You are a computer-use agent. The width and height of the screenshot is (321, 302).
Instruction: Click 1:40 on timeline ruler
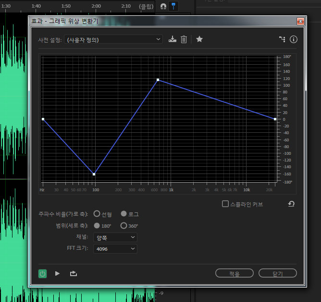(x=36, y=6)
